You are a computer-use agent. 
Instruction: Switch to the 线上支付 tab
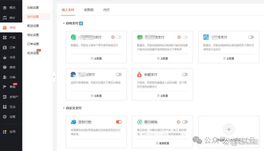coord(68,10)
